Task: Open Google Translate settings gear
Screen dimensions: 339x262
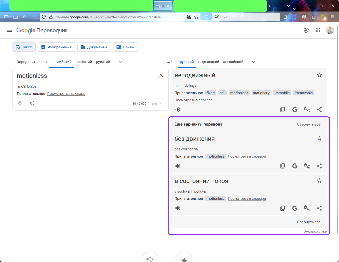Action: 306,30
